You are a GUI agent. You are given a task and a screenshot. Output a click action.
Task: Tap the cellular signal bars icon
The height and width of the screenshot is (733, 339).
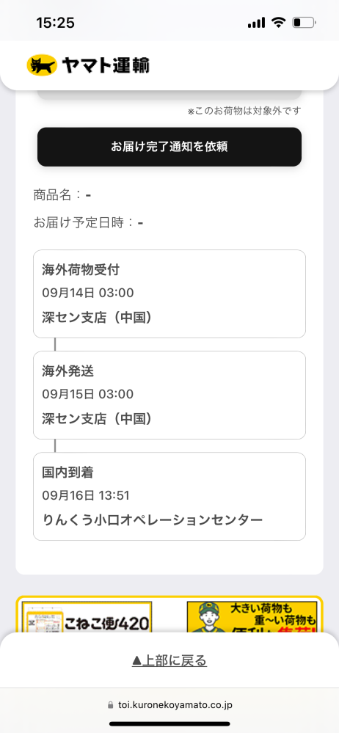coord(256,23)
